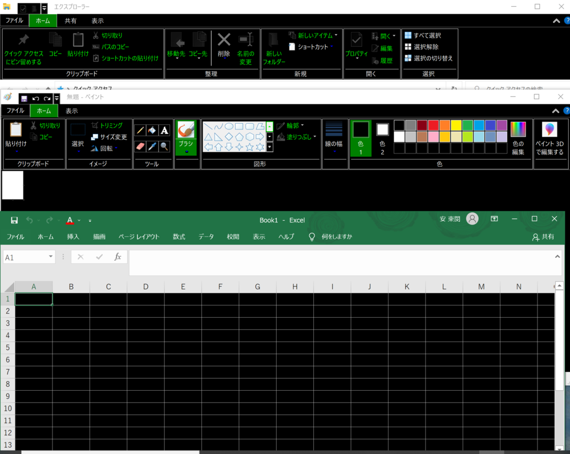This screenshot has width=570, height=454.
Task: Click Excel ribbon display options icon
Action: (x=494, y=219)
